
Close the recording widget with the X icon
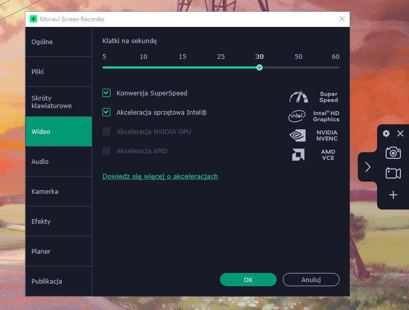(x=400, y=133)
